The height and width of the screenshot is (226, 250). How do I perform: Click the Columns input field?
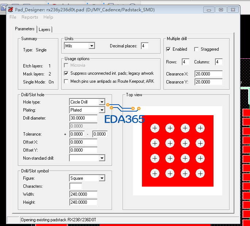pos(219,62)
